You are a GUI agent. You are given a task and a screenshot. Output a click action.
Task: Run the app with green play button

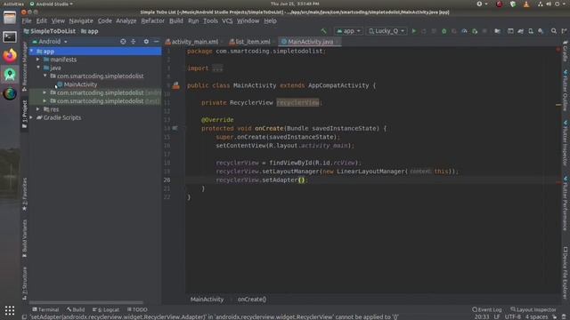point(413,31)
